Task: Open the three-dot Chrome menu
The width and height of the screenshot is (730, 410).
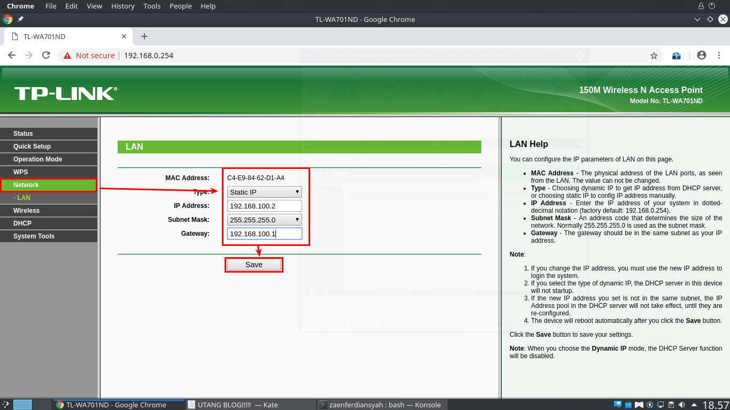Action: (719, 55)
